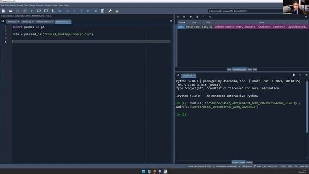Open file using folder icon
This screenshot has width=309, height=174.
click(11, 11)
